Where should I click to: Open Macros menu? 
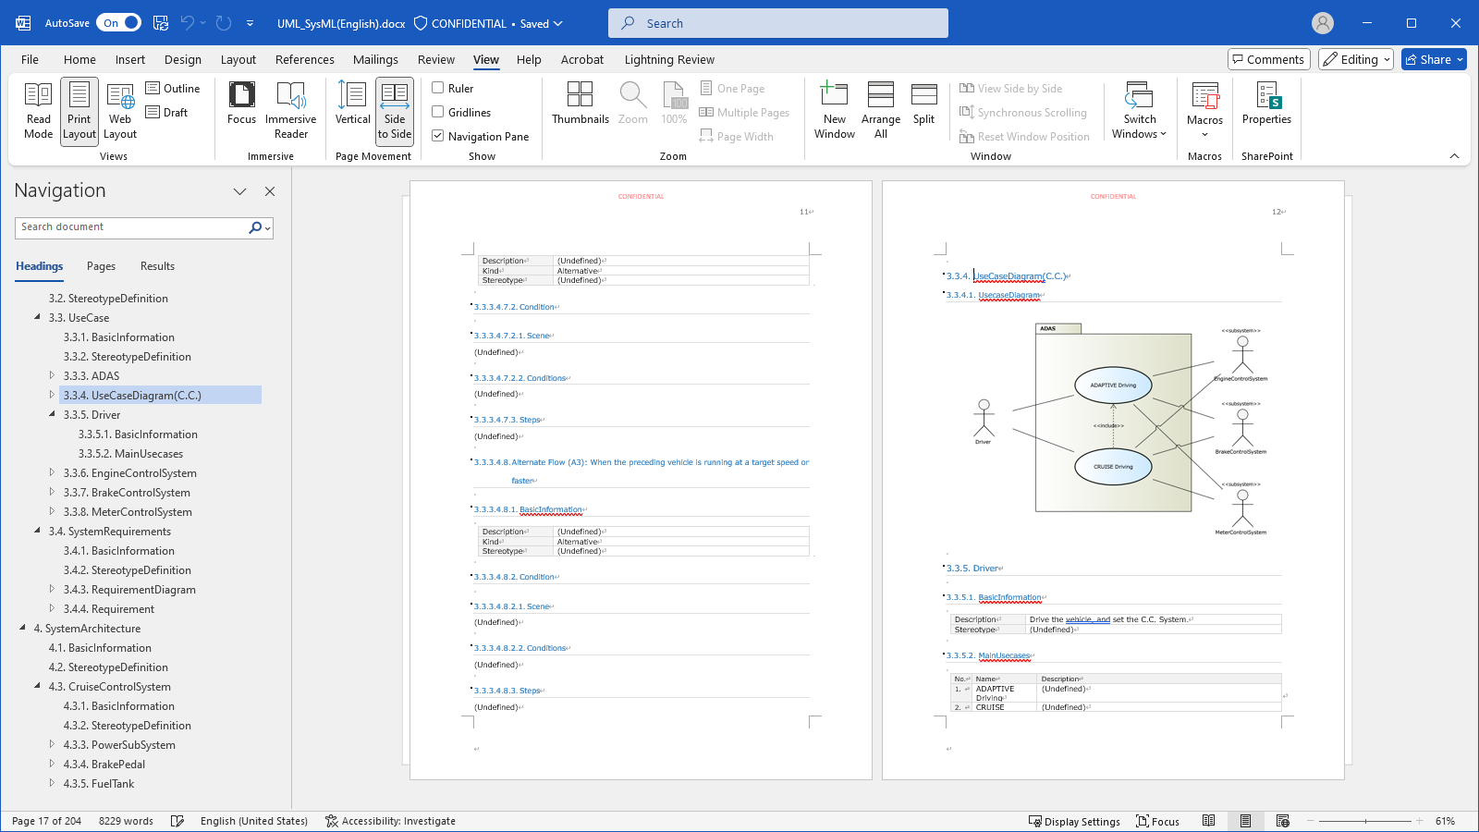coord(1204,110)
